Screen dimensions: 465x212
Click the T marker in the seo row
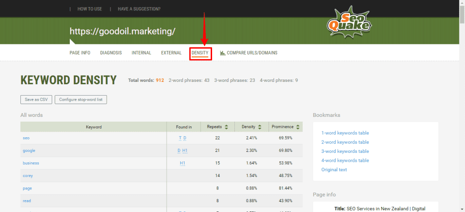pos(180,138)
